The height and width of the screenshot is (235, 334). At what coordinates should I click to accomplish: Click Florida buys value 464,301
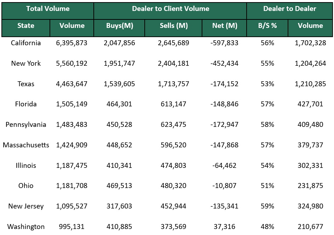(119, 104)
